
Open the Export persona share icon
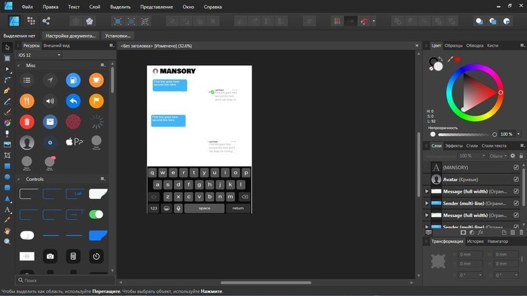pyautogui.click(x=47, y=21)
